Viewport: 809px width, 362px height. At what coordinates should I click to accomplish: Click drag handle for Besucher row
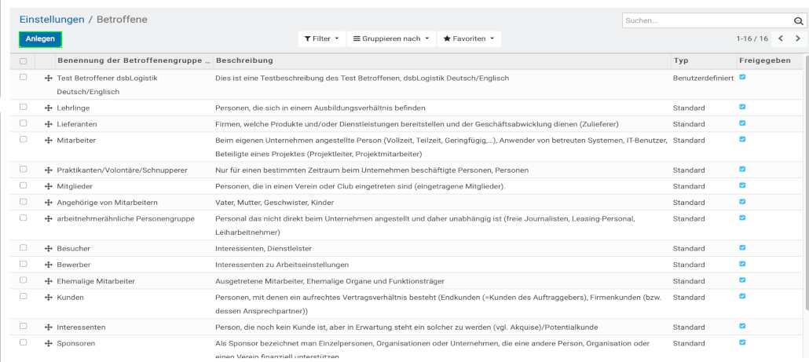pyautogui.click(x=49, y=249)
